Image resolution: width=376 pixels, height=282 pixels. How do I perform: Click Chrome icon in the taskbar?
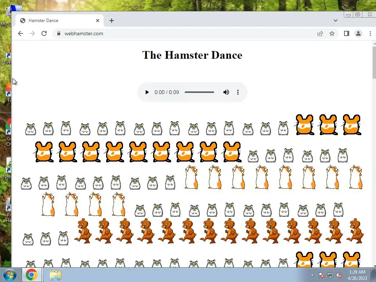32,275
